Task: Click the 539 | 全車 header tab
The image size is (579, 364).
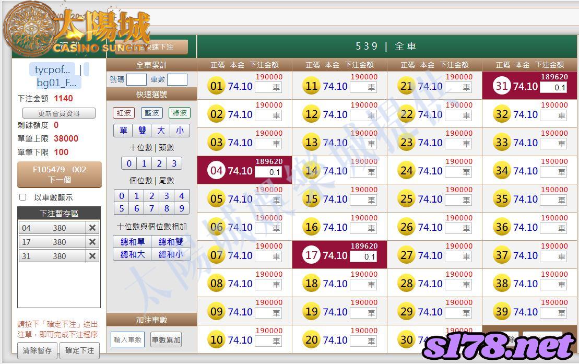Action: click(387, 46)
